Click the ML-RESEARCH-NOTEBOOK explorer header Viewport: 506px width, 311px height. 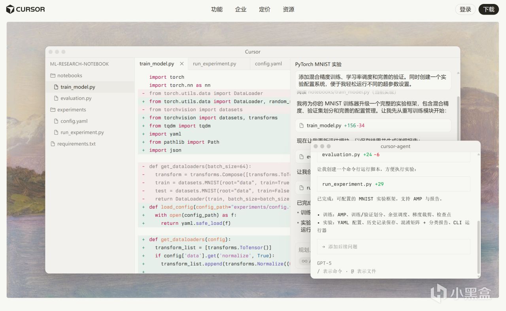point(79,64)
